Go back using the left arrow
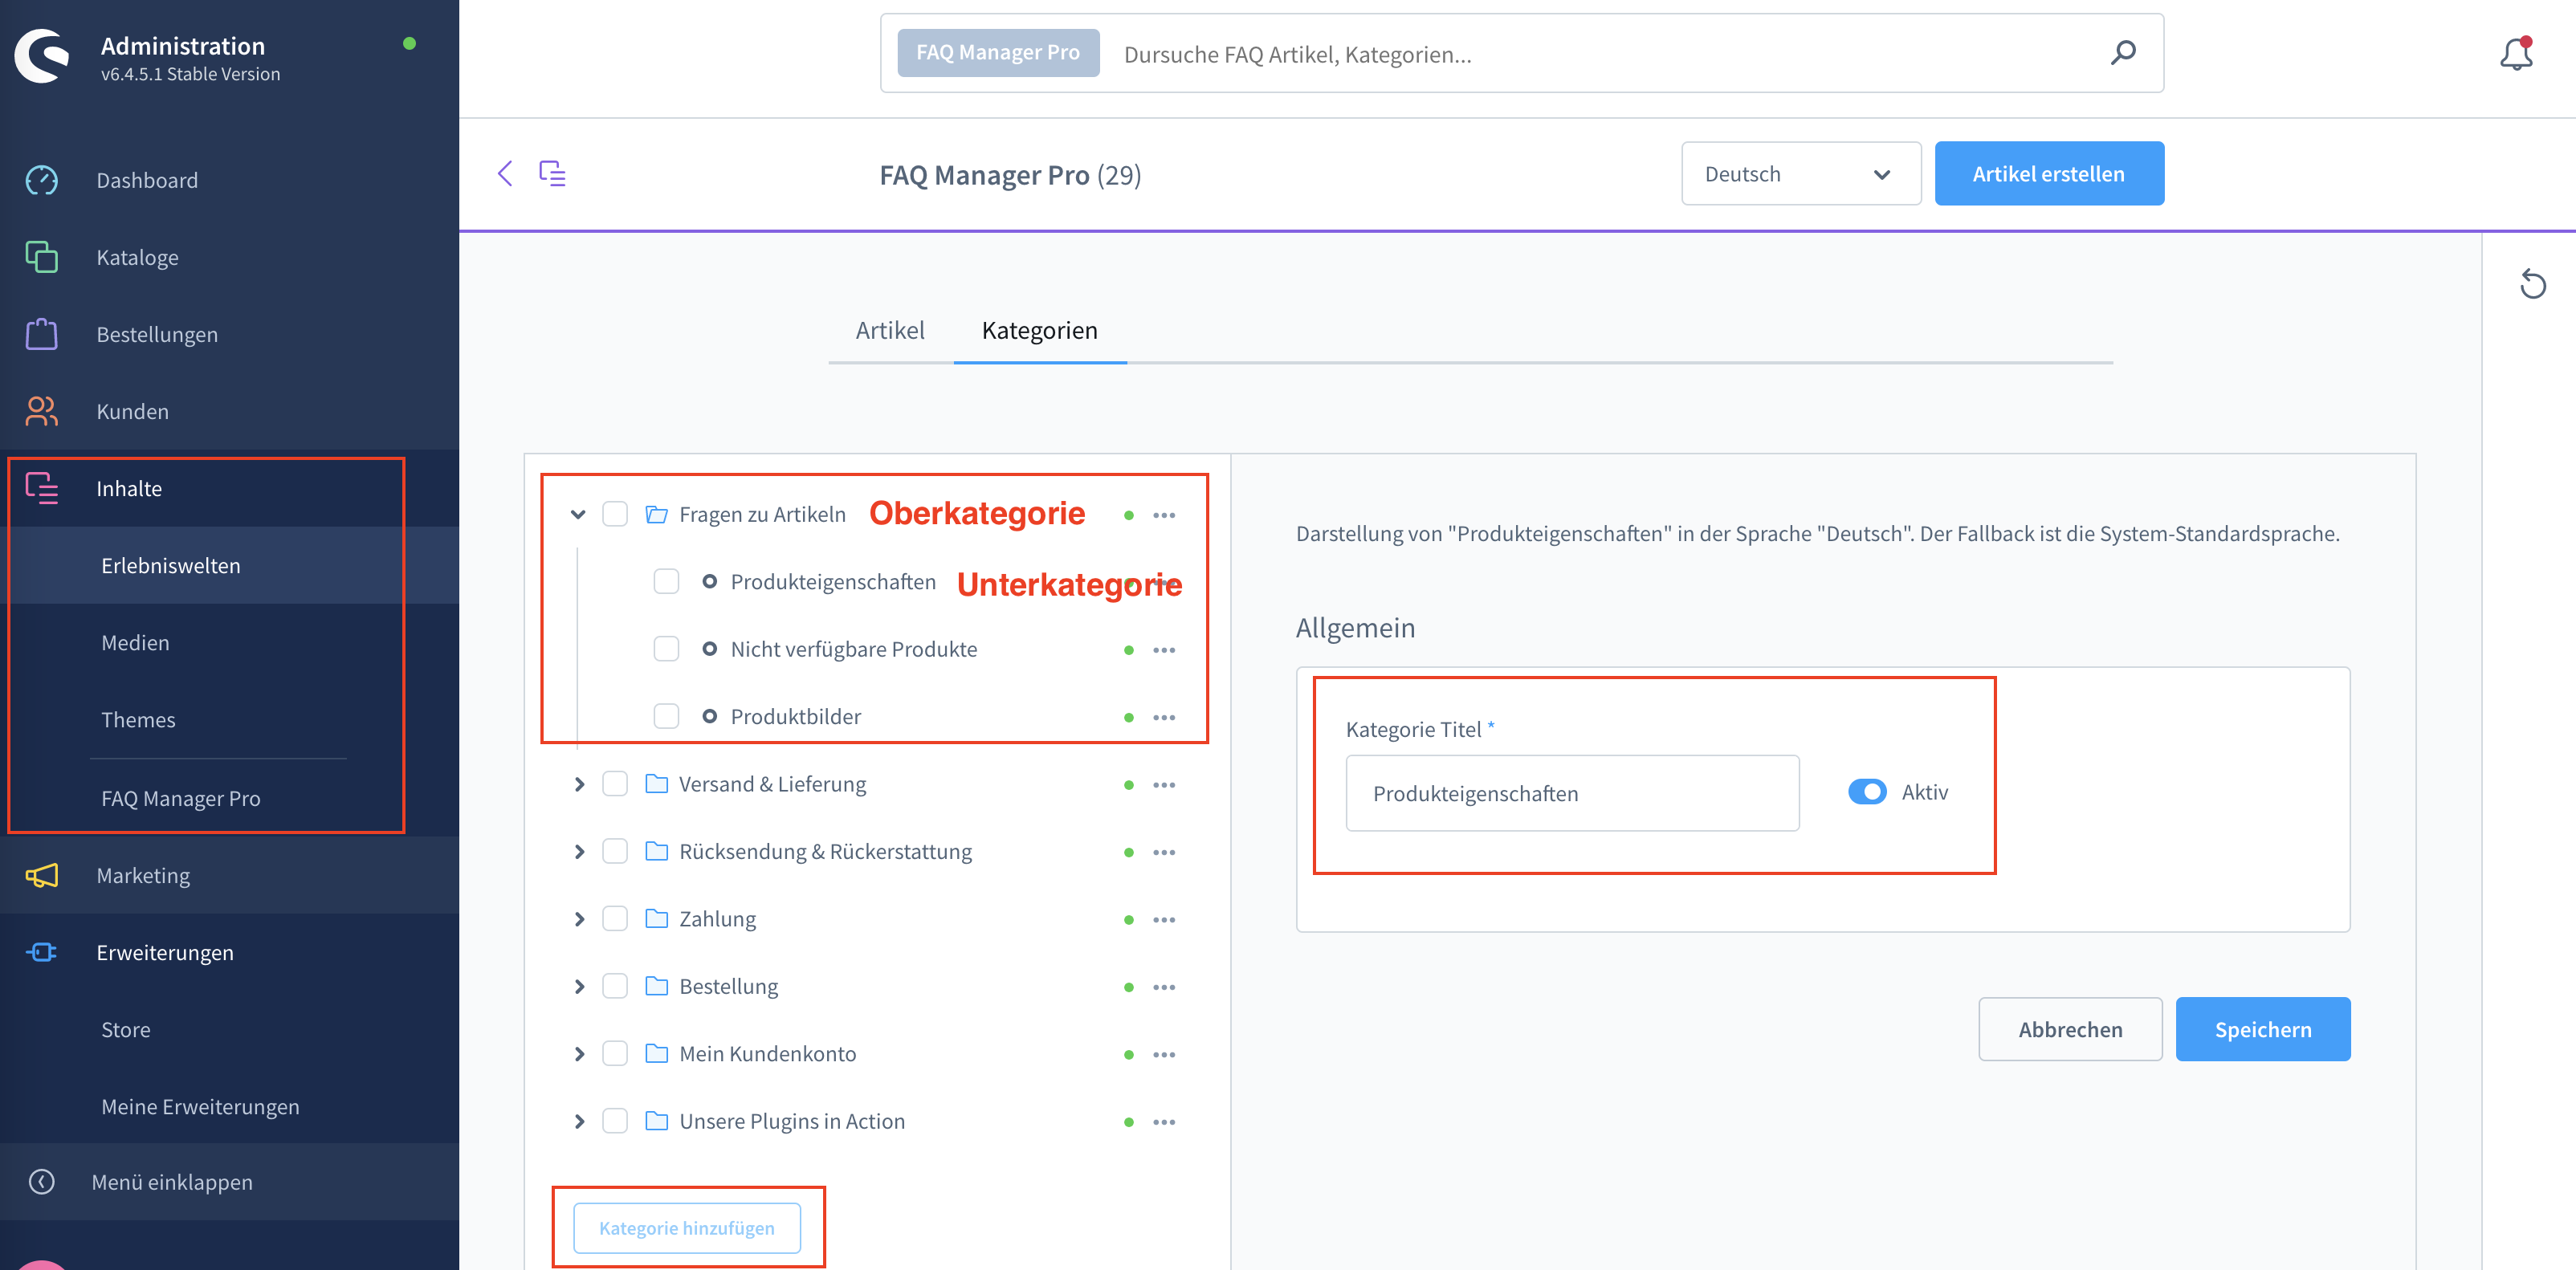The image size is (2576, 1270). (x=505, y=173)
